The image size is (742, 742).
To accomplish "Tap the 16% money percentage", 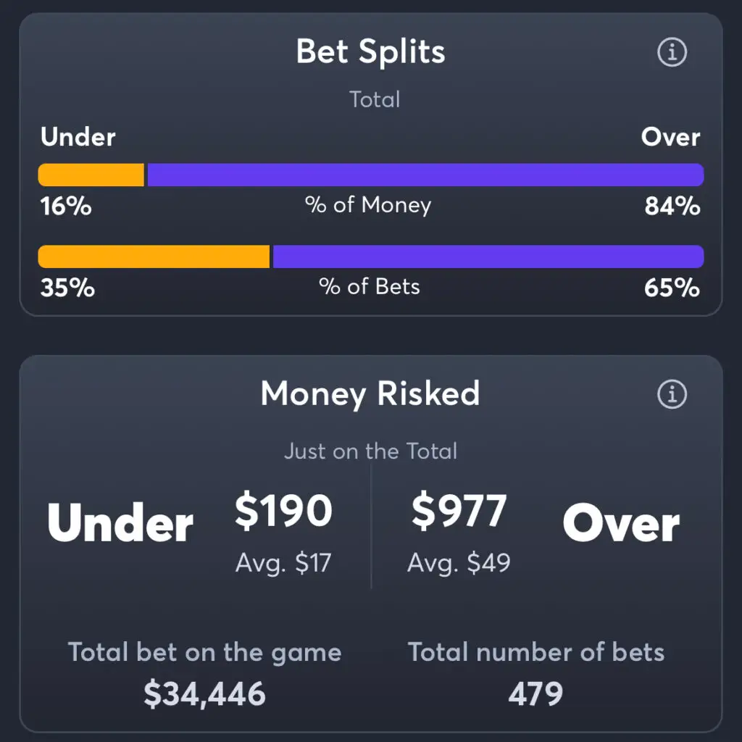I will point(66,207).
